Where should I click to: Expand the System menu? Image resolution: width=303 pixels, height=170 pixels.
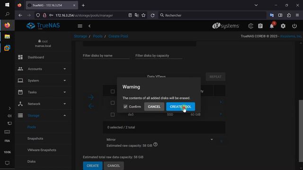43,81
